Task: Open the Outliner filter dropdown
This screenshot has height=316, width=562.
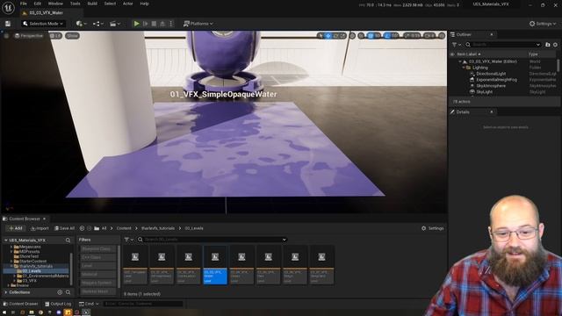Action: pos(457,45)
